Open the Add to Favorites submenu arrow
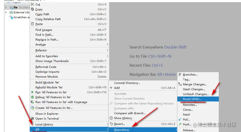The image size is (241, 132). pos(107,56)
